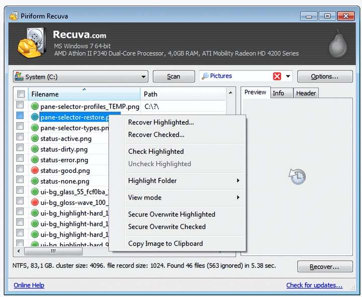Click the System (C:) drive icon

(19, 76)
